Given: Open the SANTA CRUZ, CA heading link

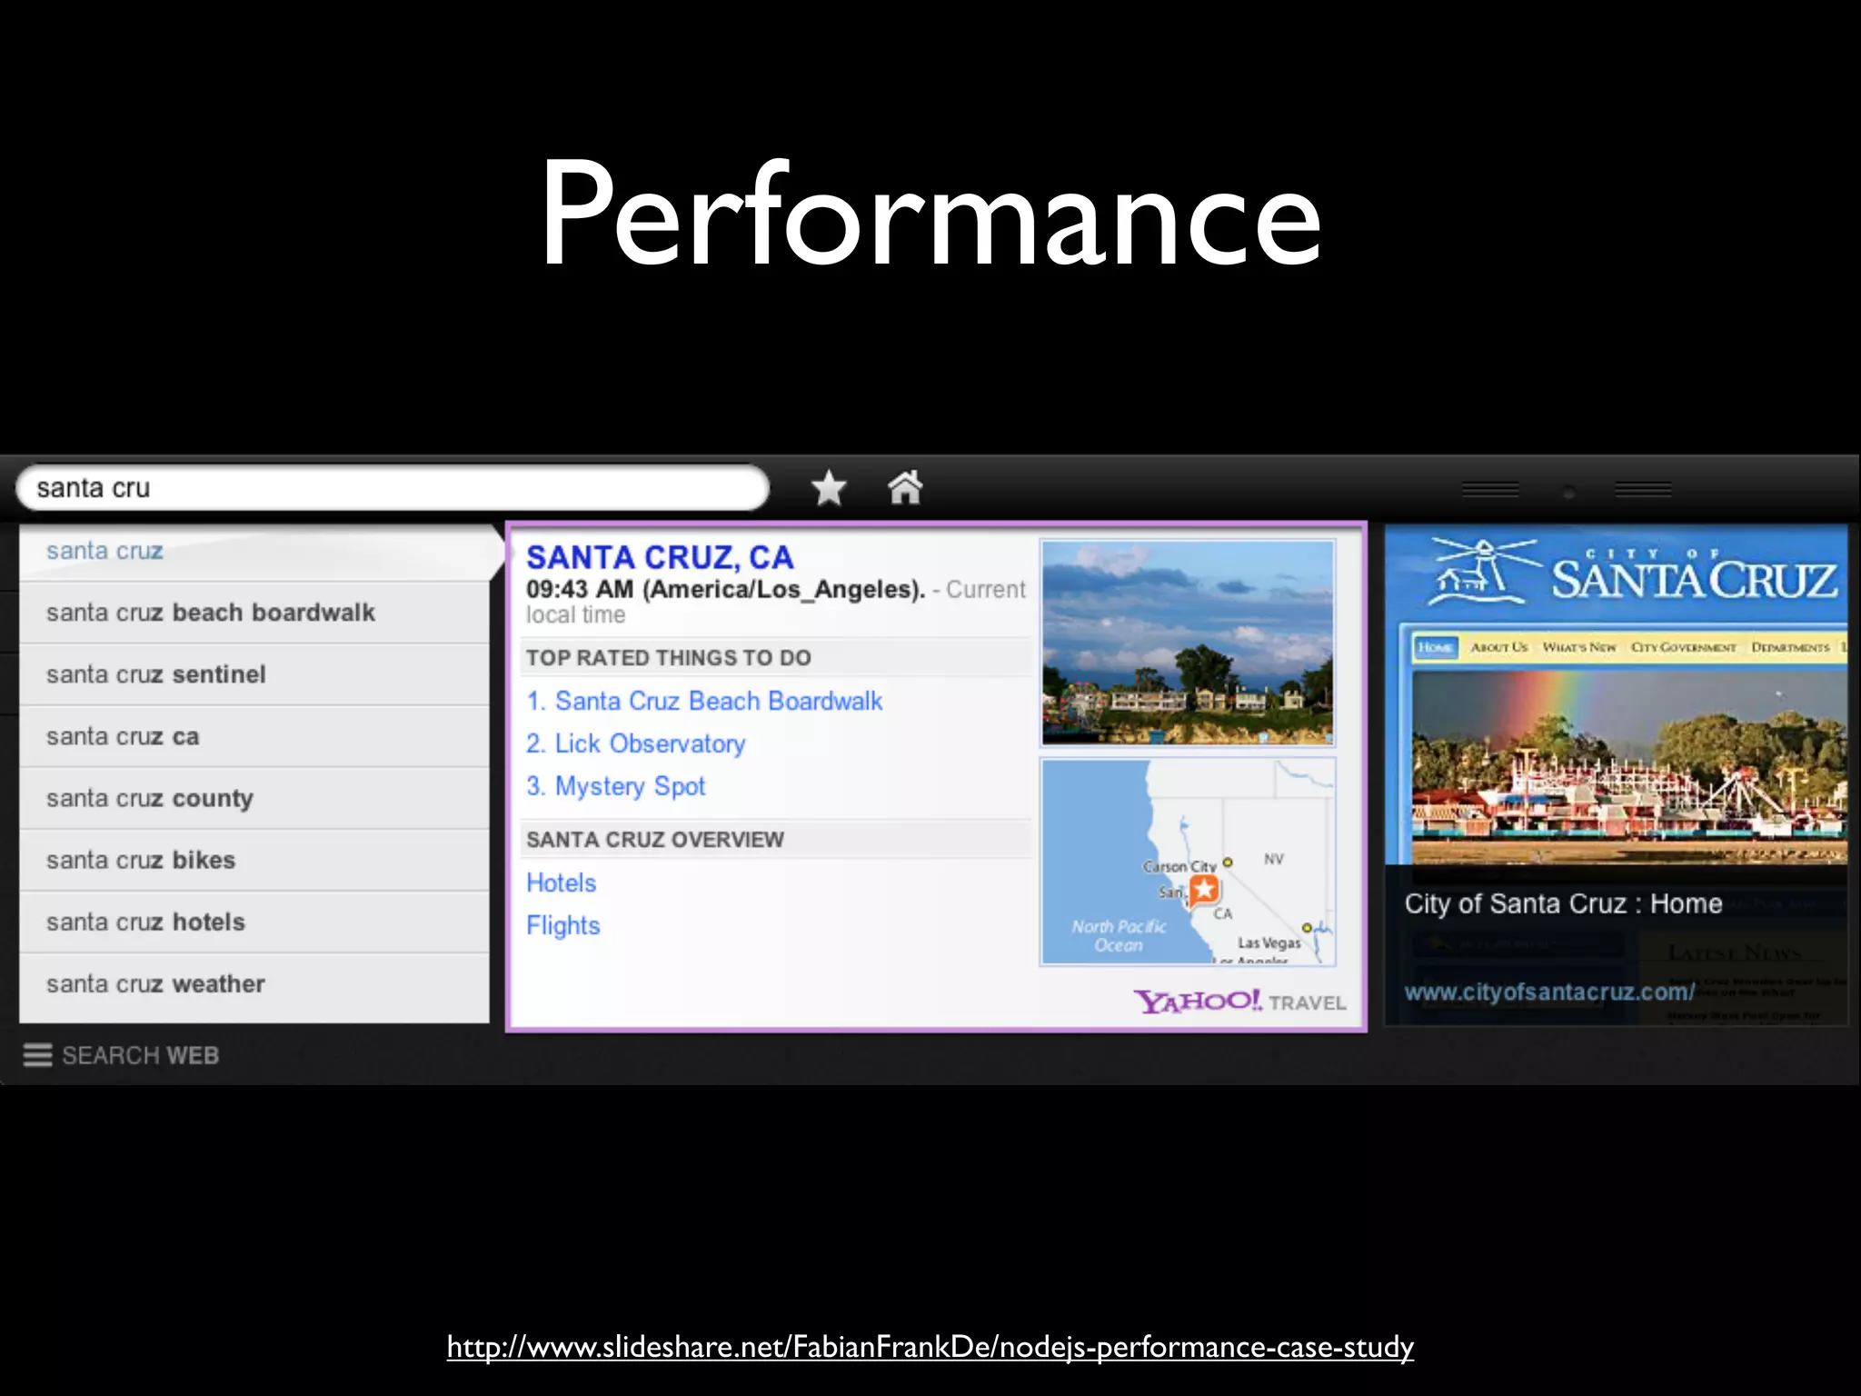Looking at the screenshot, I should point(660,557).
